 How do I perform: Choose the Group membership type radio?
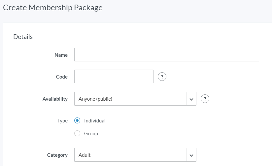click(x=77, y=134)
